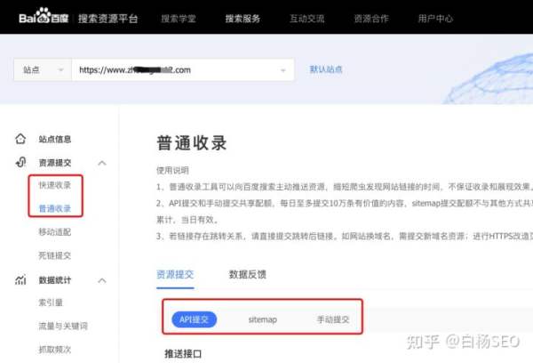Click the 资源提交 sidebar heading
The width and height of the screenshot is (533, 363).
pyautogui.click(x=55, y=163)
